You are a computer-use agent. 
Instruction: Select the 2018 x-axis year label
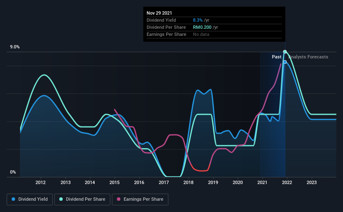tap(188, 182)
